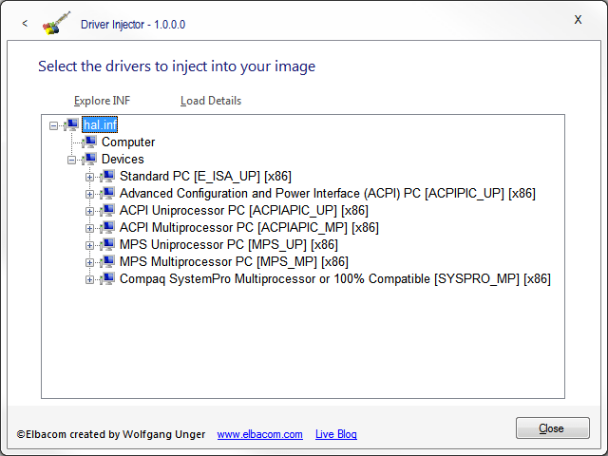Open the Load Details menu
The width and height of the screenshot is (608, 456).
click(x=211, y=101)
